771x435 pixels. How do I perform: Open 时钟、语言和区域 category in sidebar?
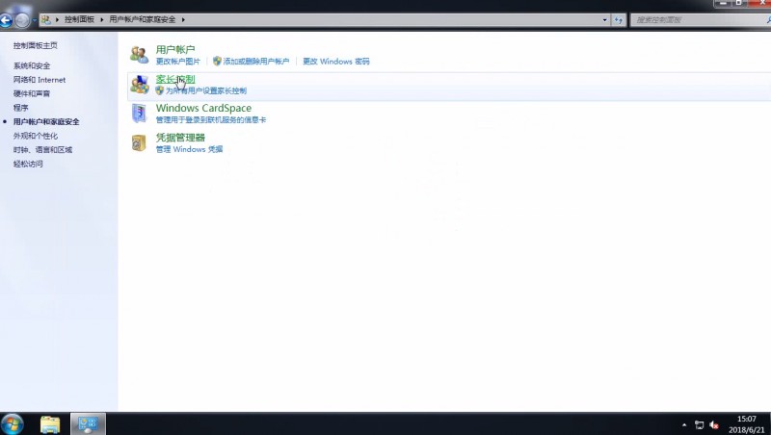click(42, 150)
